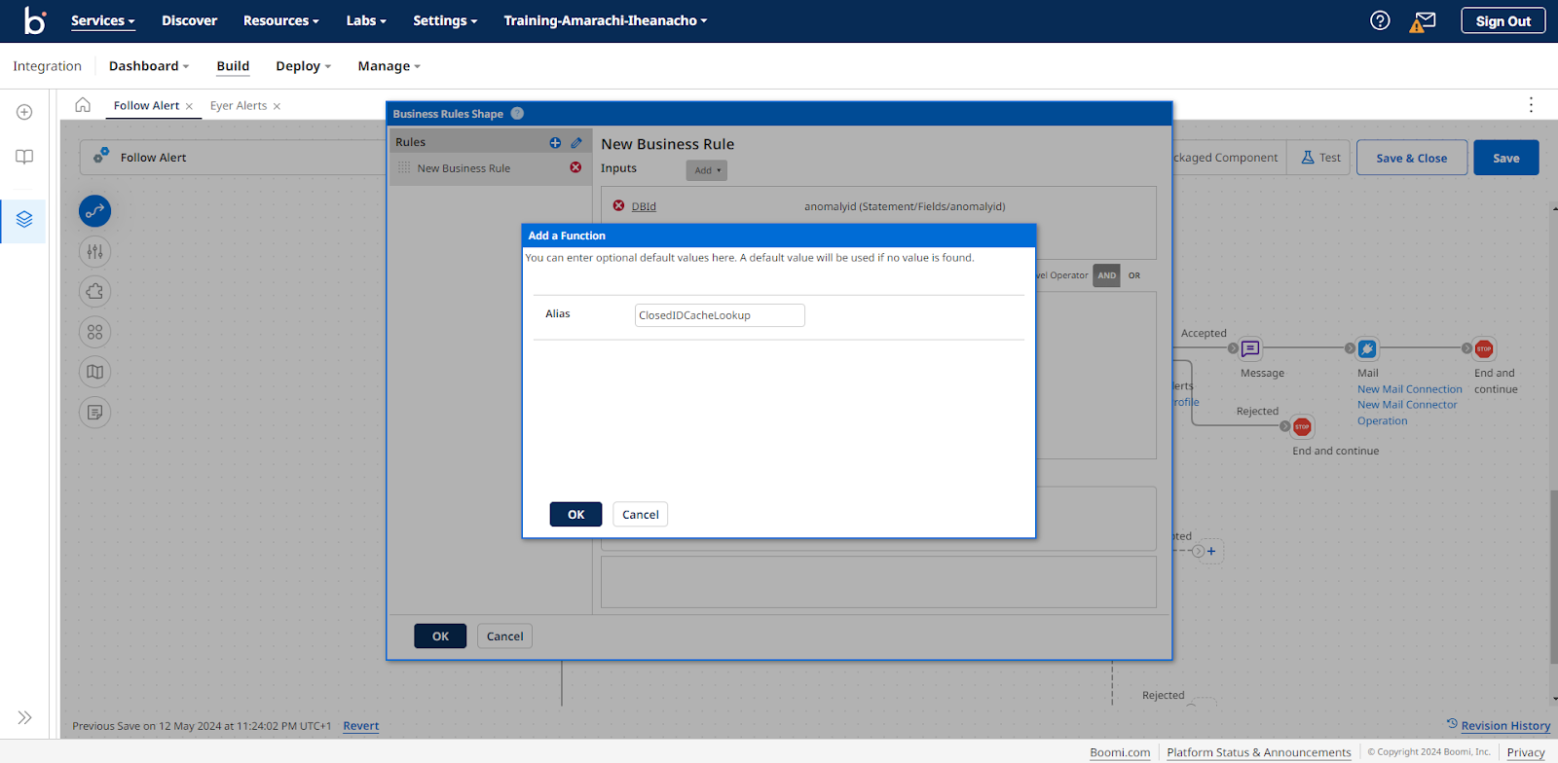This screenshot has width=1558, height=763.
Task: Open the Discover menu item
Action: [x=189, y=20]
